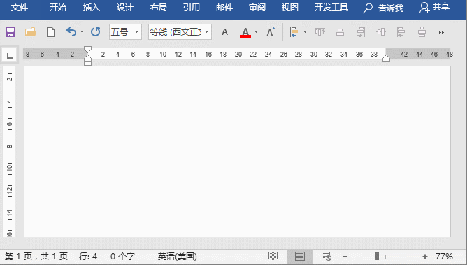
Task: Click the zoom out minus button
Action: 345,257
